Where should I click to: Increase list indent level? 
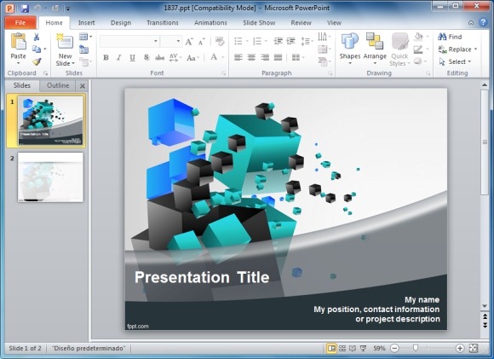click(290, 41)
